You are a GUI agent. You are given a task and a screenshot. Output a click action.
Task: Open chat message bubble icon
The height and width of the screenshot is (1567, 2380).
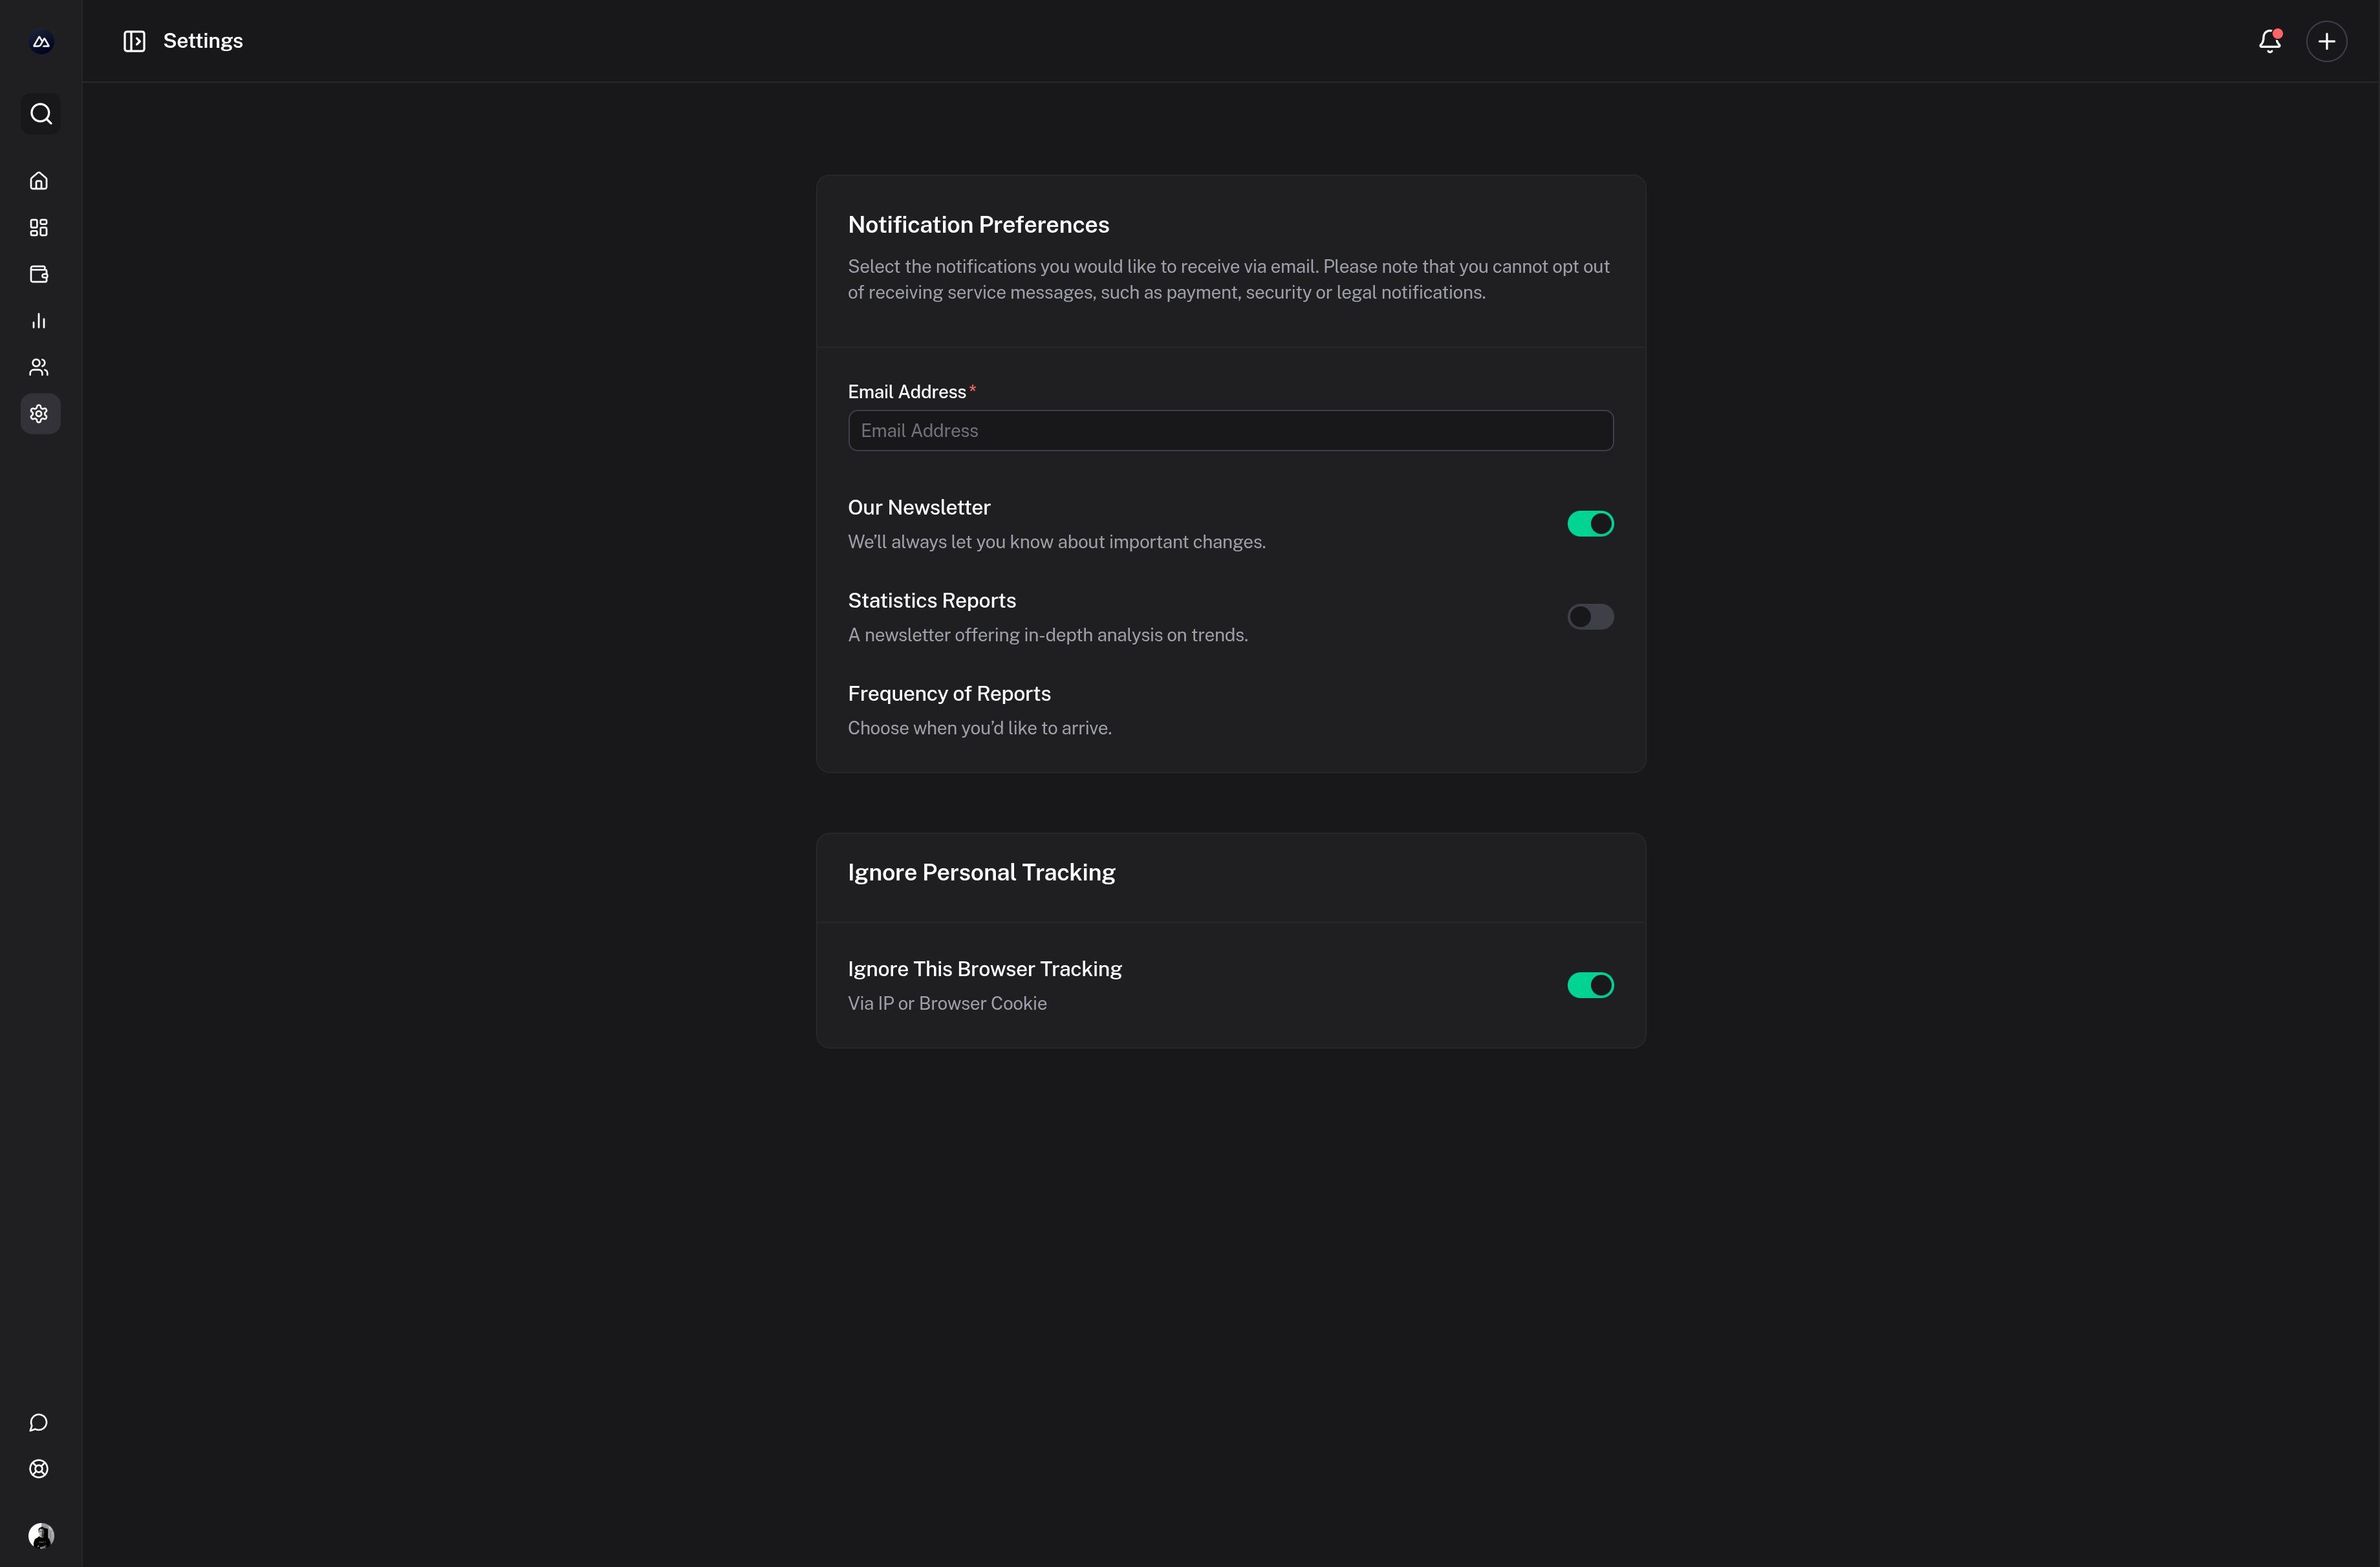point(39,1422)
